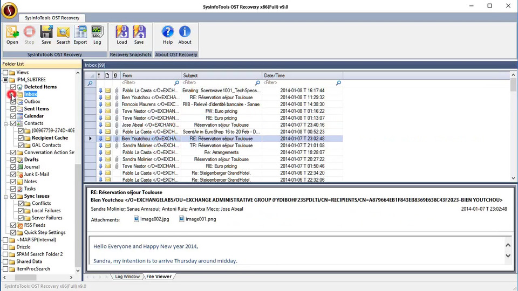Collapse the Sync Issues tree node
Viewport: 518px width, 291px height.
click(x=5, y=197)
